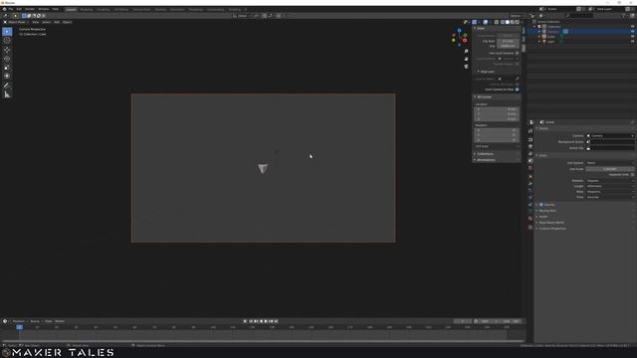Click the red X axis gizmo
Viewport: 637px width, 358px height.
[x=465, y=40]
